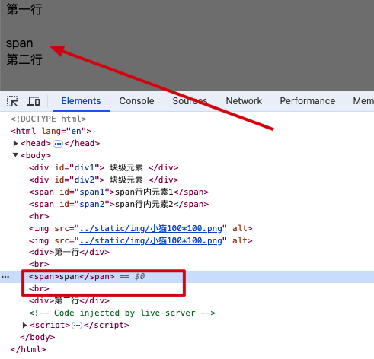Select the span2 element row
374x359 pixels.
pos(119,204)
